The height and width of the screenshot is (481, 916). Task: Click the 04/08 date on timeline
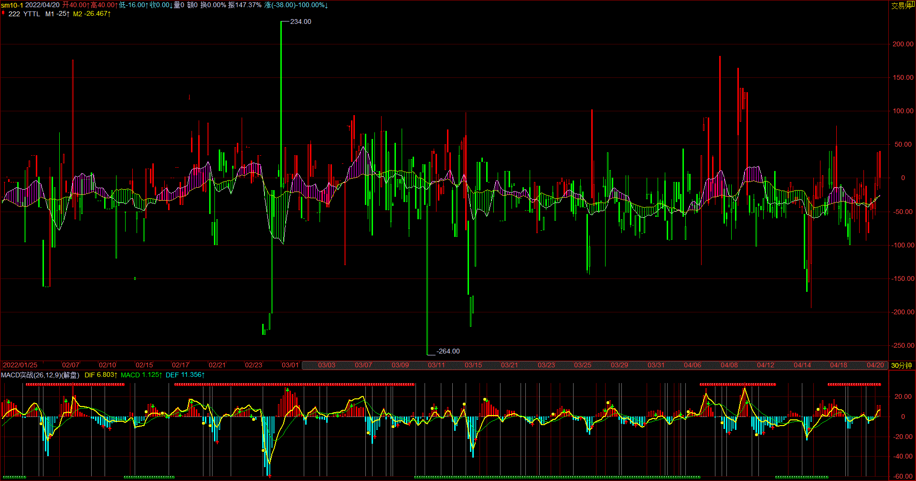coord(729,365)
